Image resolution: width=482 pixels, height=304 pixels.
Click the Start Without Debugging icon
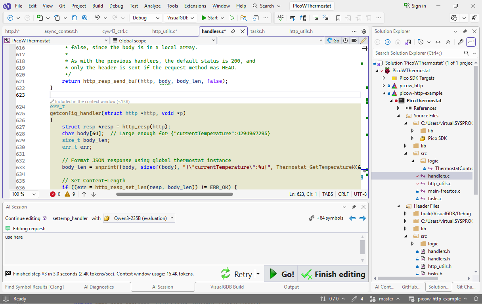[232, 18]
